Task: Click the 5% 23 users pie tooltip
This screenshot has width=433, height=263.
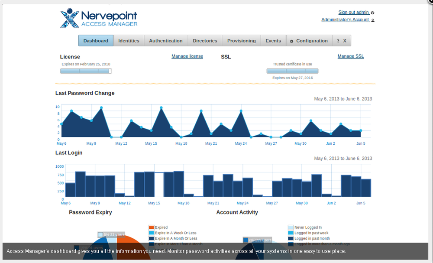Action: click(x=111, y=234)
